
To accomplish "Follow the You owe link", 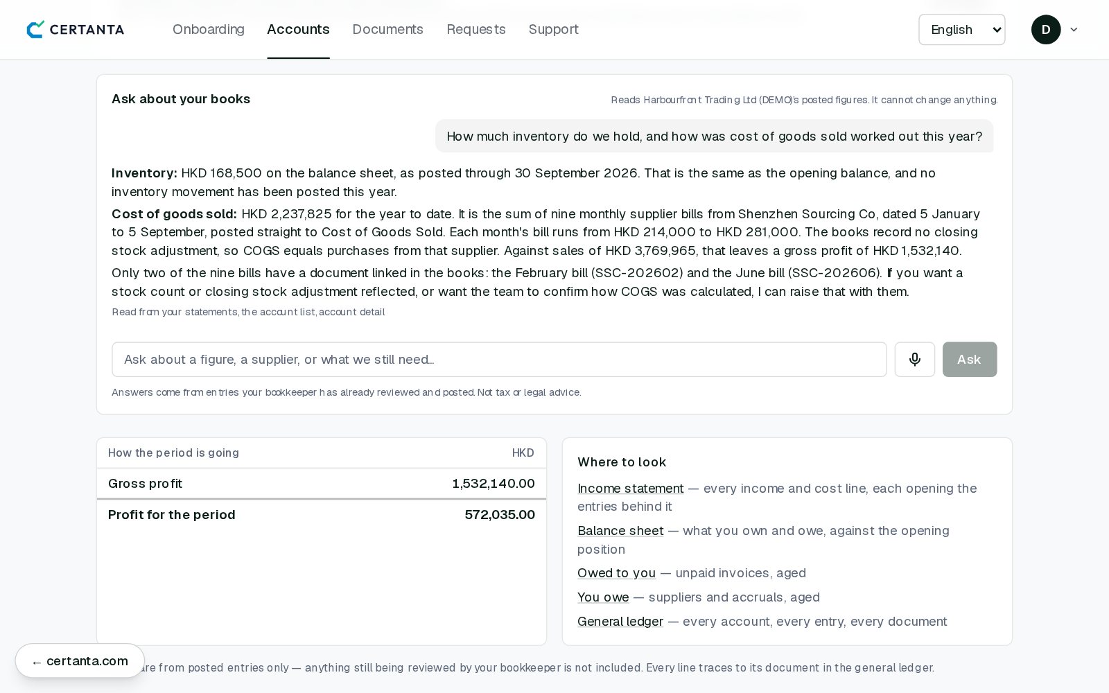I will 603,597.
